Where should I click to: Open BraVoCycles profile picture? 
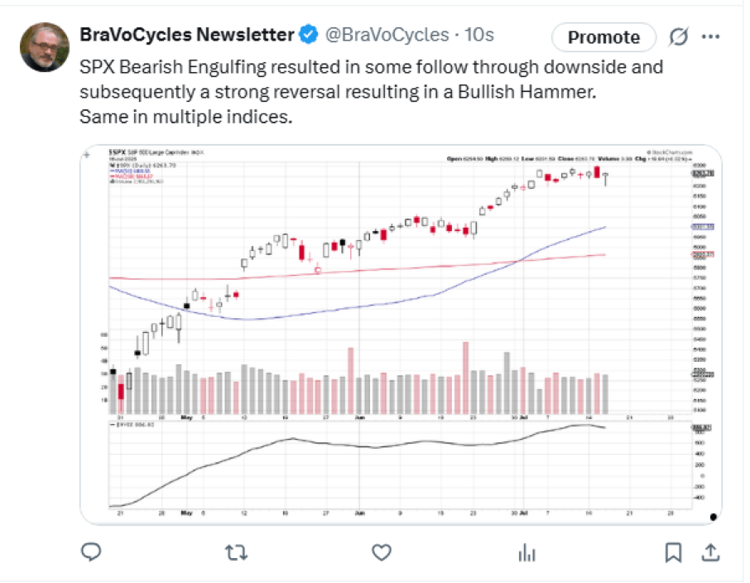point(45,47)
